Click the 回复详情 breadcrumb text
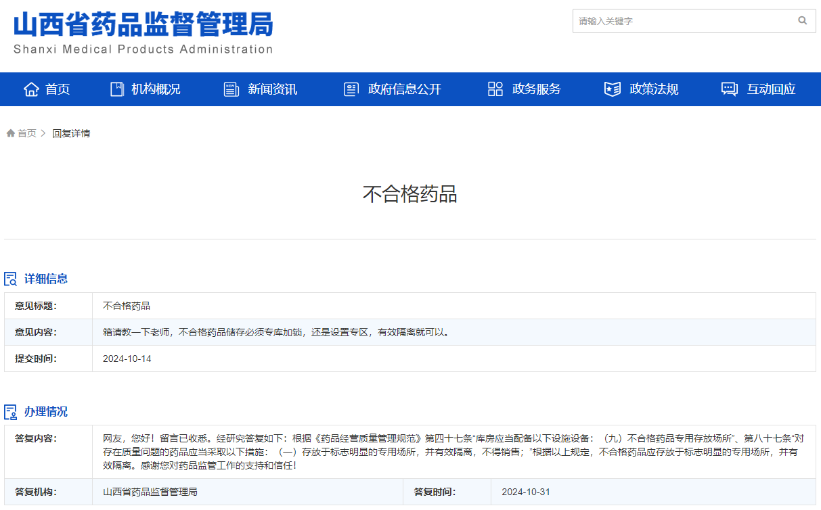The height and width of the screenshot is (510, 821). pos(71,133)
